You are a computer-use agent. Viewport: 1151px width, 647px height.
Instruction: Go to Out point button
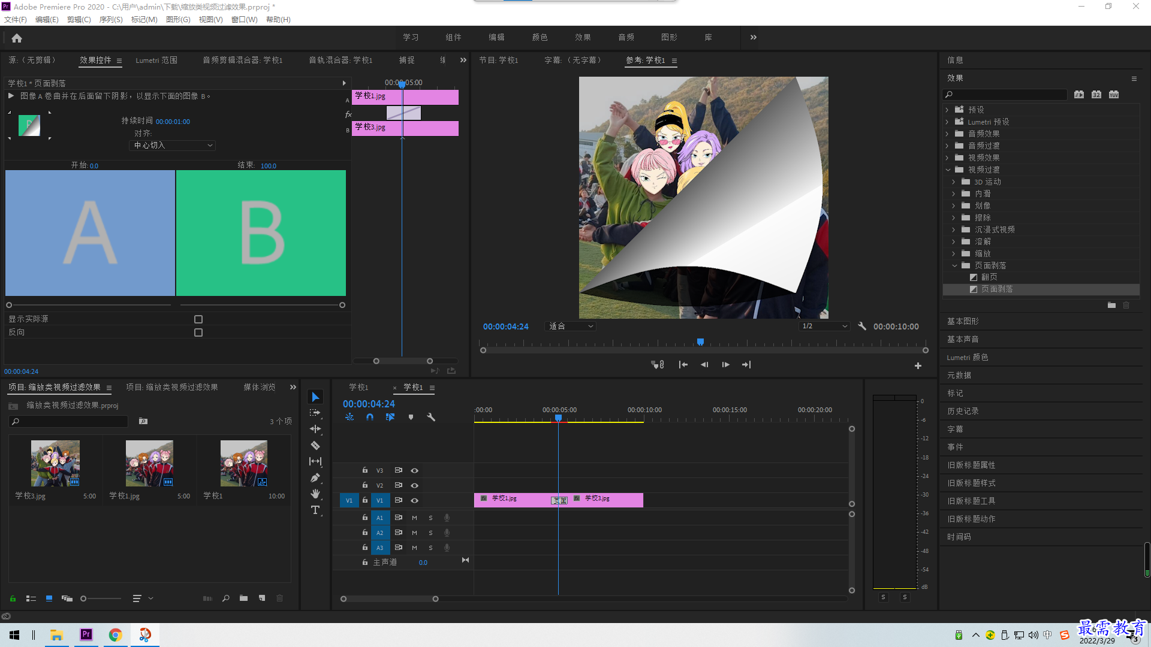coord(746,365)
